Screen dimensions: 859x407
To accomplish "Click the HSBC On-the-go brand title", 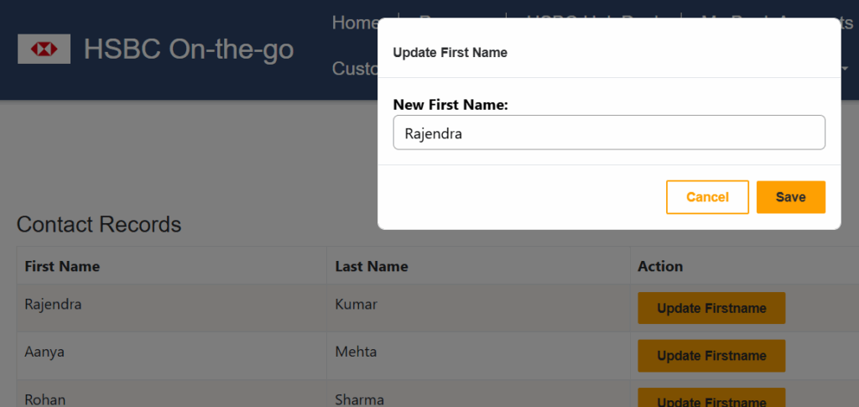I will [189, 50].
